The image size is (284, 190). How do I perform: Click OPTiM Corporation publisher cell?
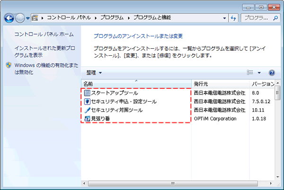(215, 119)
